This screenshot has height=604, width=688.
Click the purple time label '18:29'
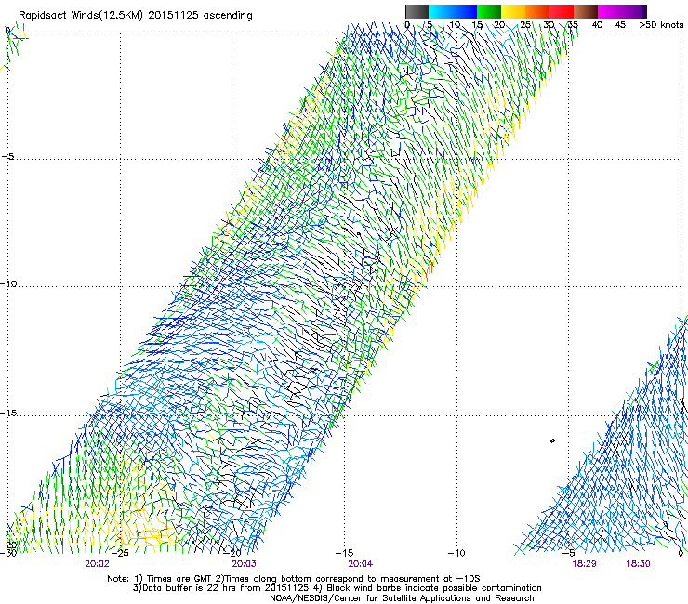pyautogui.click(x=584, y=564)
